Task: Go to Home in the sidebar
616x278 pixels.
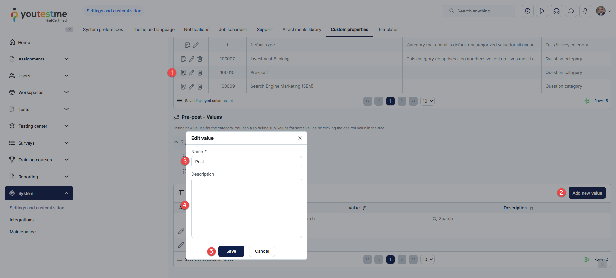Action: pos(24,42)
